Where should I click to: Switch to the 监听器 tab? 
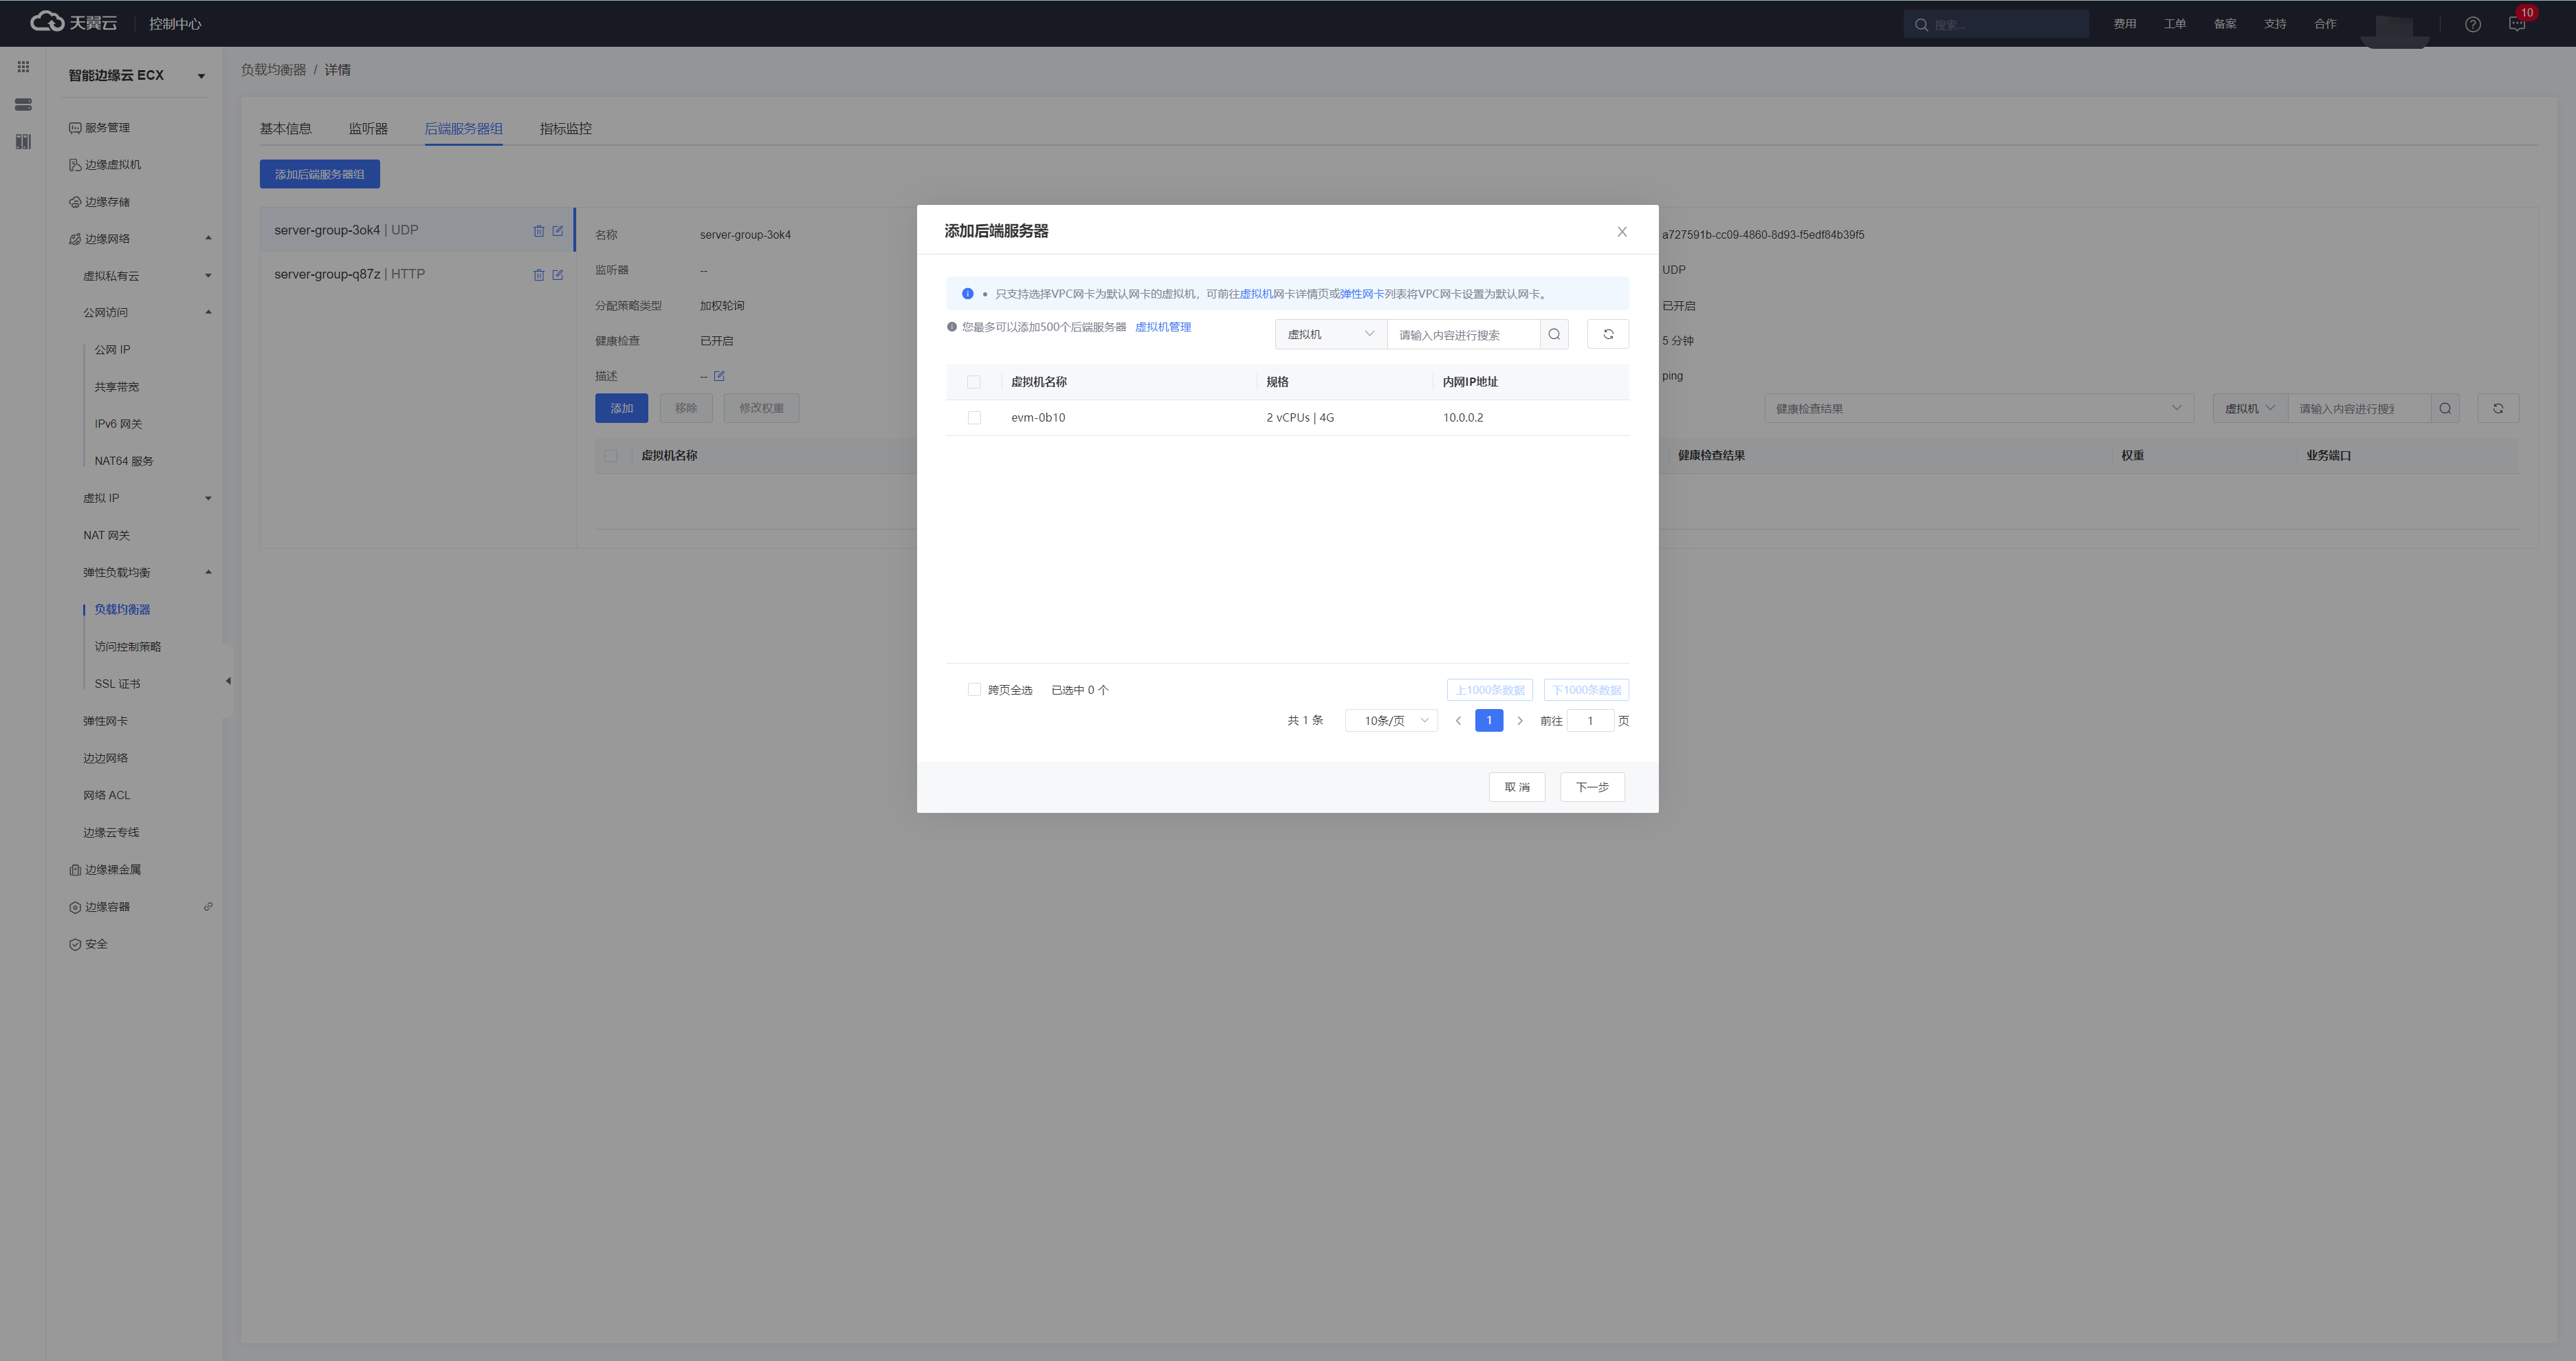pyautogui.click(x=368, y=129)
